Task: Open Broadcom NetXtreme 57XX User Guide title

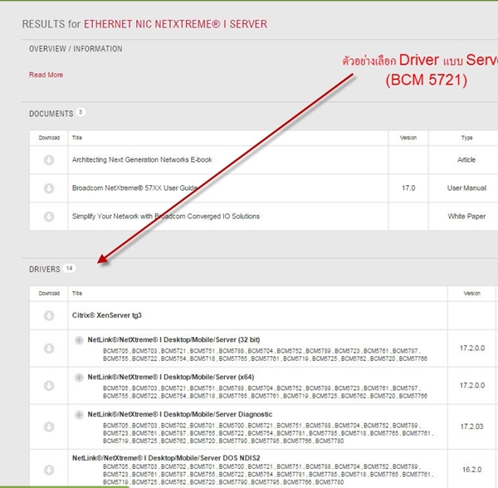Action: click(x=134, y=188)
